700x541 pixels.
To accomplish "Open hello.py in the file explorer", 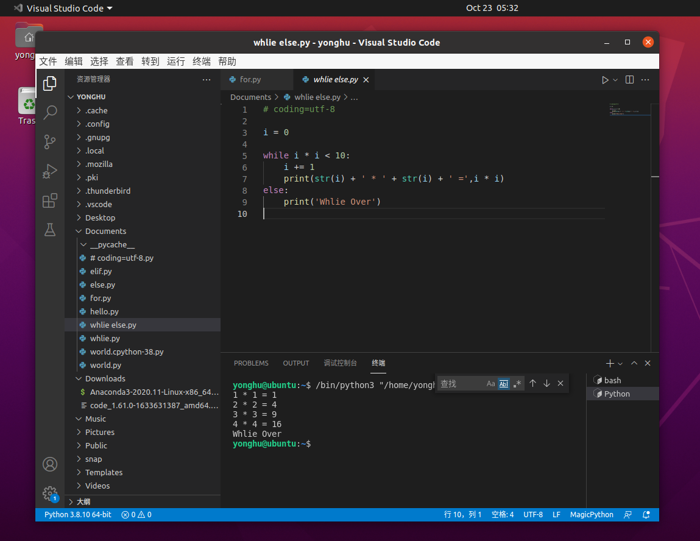I will click(104, 311).
